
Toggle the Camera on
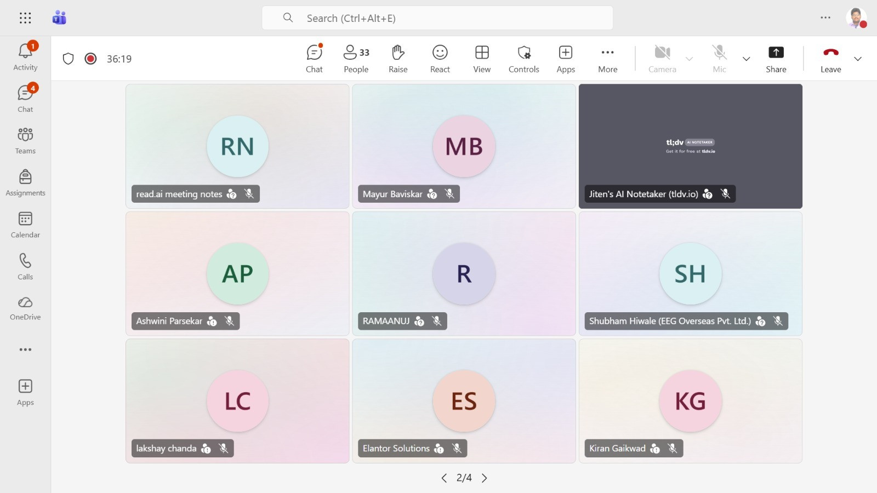point(662,58)
